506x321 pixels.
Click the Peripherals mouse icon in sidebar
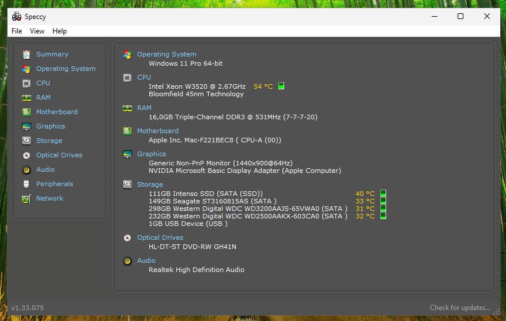pos(27,184)
